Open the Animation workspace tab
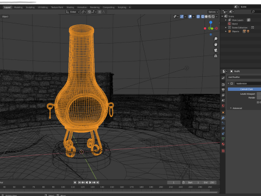This screenshot has height=196, width=261. pyautogui.click(x=82, y=7)
